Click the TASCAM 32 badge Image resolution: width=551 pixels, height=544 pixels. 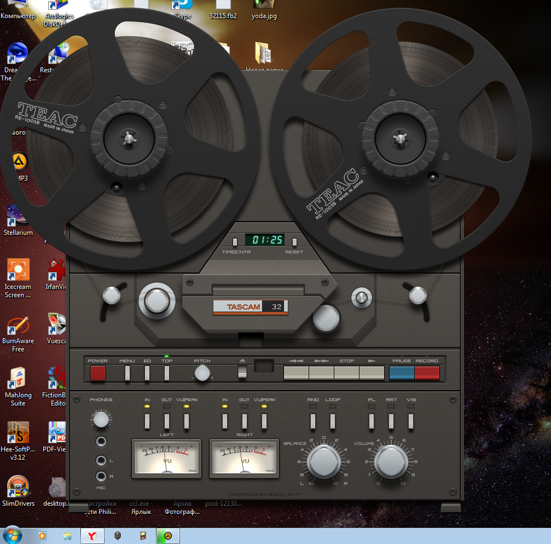pyautogui.click(x=251, y=307)
